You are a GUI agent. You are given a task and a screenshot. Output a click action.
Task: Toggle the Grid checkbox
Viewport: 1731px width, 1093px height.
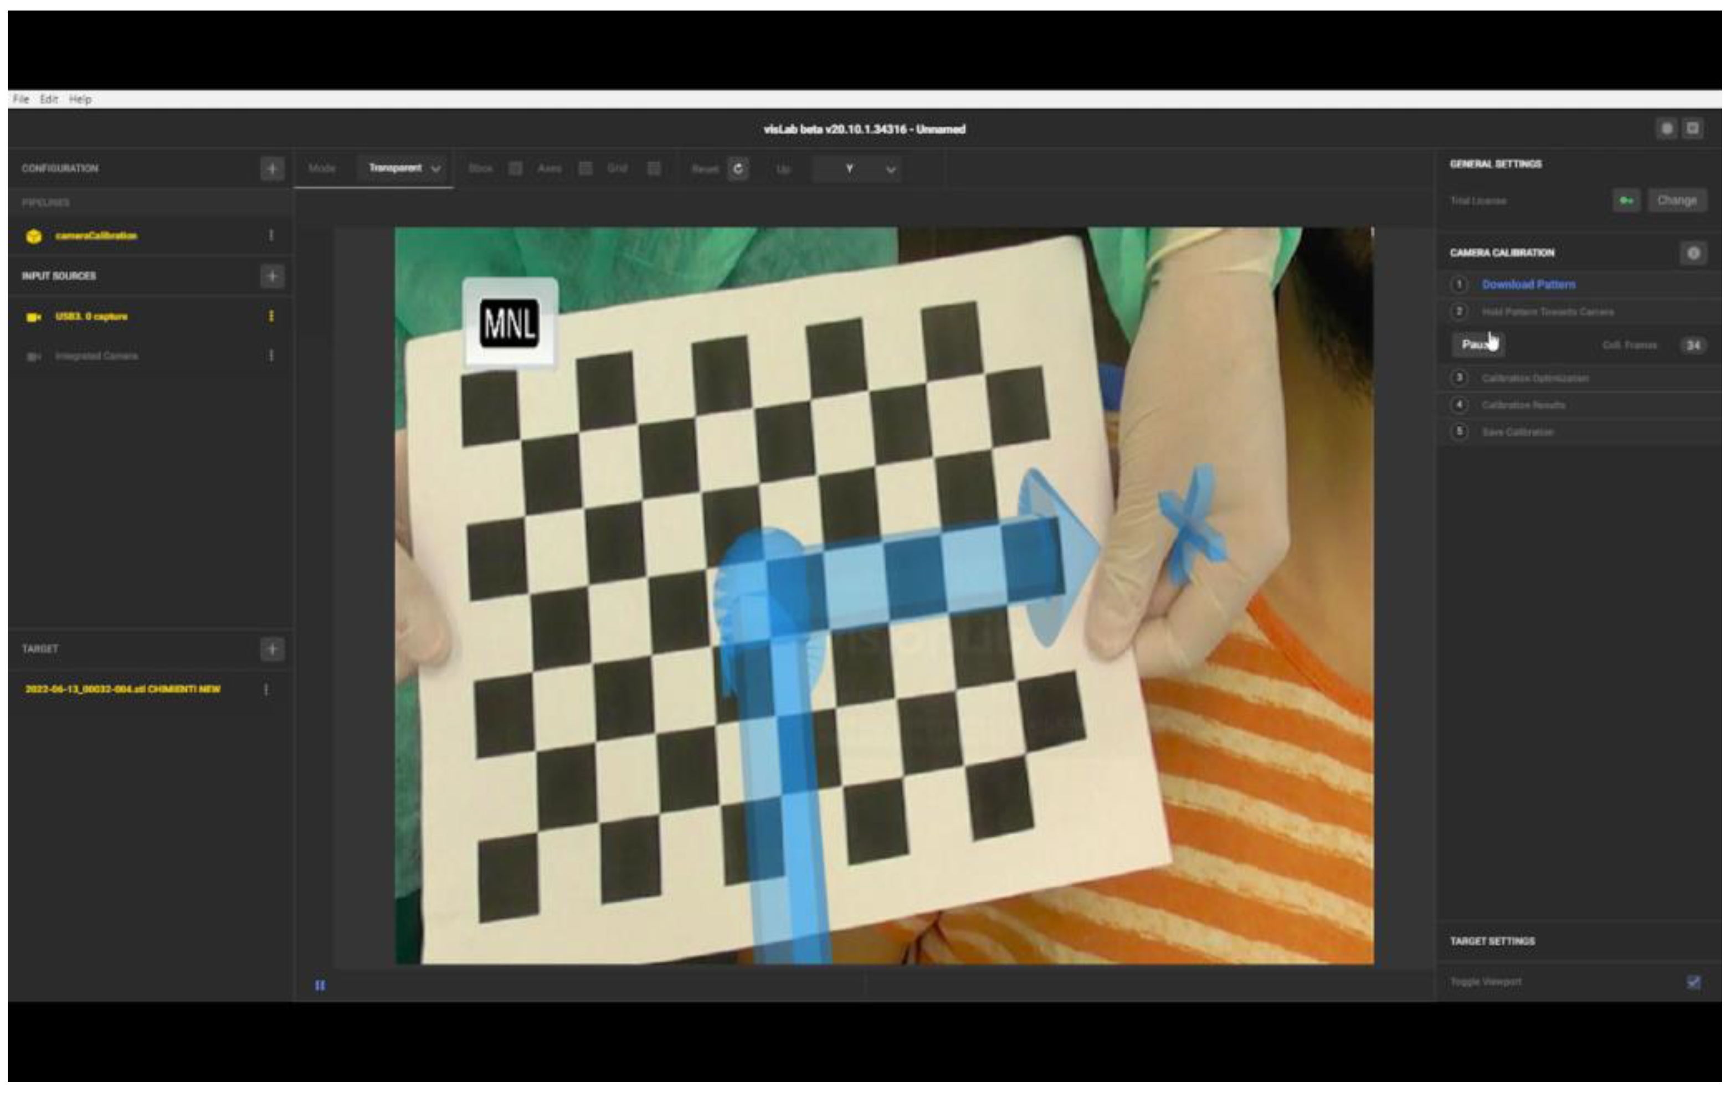(654, 169)
